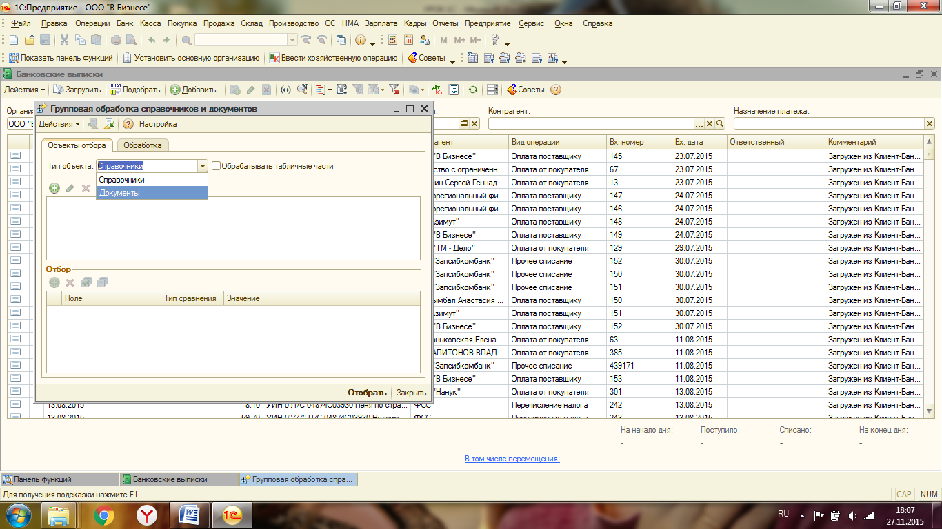Click the Cut scissors icon
The height and width of the screenshot is (529, 942).
64,40
